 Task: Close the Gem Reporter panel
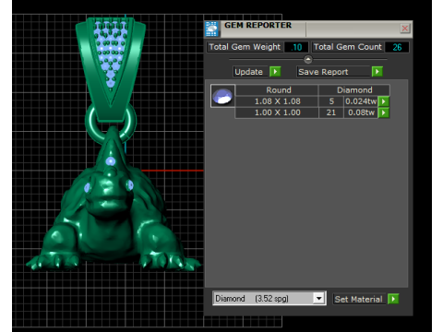[x=405, y=29]
